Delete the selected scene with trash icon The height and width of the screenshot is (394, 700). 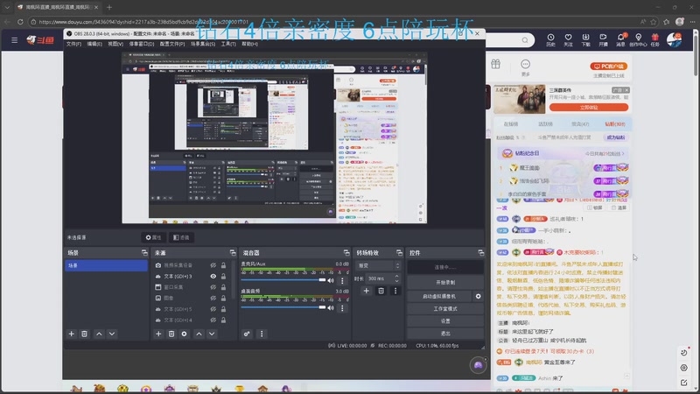[84, 334]
